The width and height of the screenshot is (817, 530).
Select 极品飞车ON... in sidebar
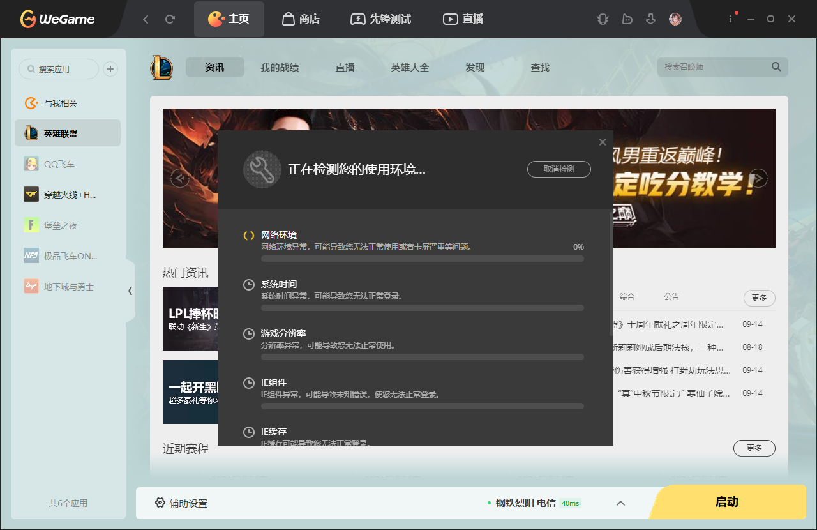click(x=68, y=256)
